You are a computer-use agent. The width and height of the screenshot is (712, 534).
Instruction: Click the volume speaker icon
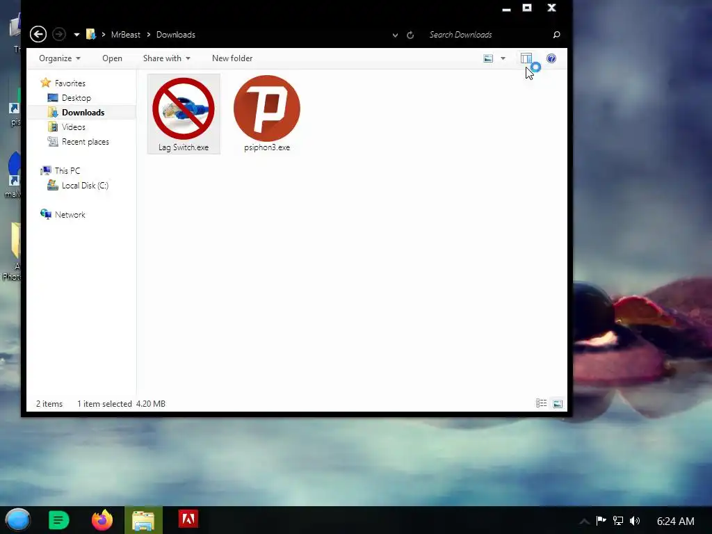[x=635, y=521]
